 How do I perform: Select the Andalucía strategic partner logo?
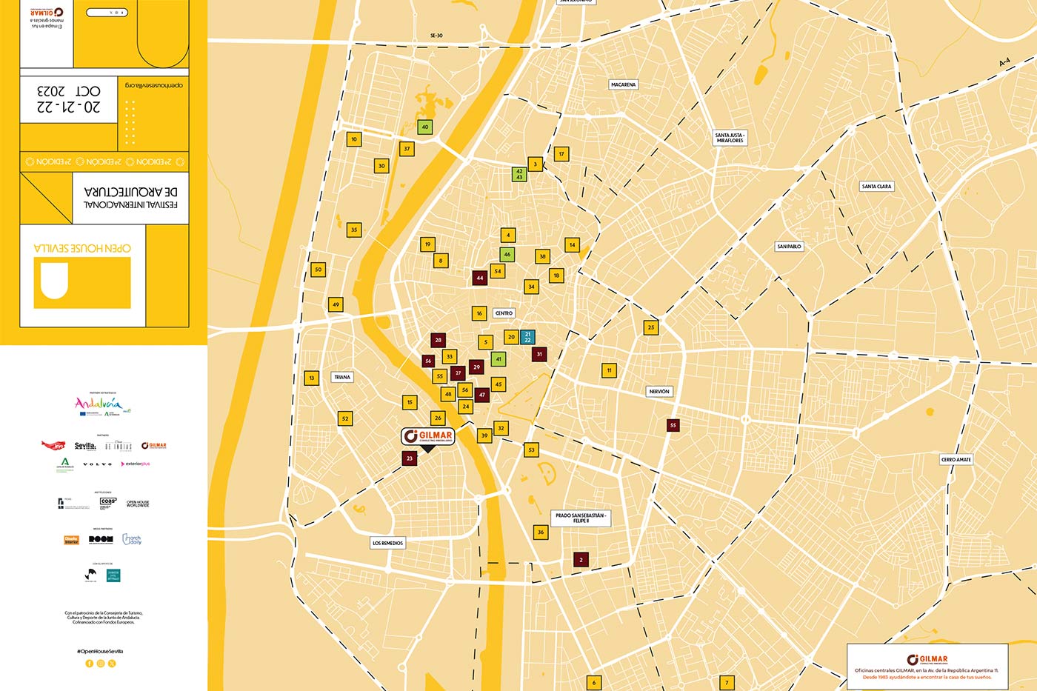click(103, 405)
